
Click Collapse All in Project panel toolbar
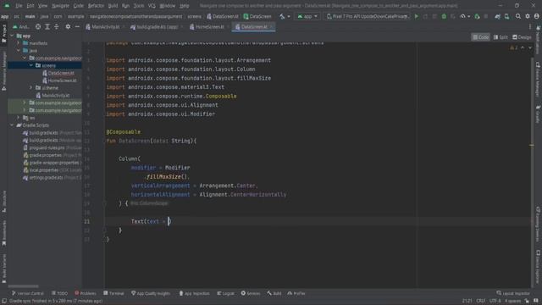pyautogui.click(x=57, y=26)
